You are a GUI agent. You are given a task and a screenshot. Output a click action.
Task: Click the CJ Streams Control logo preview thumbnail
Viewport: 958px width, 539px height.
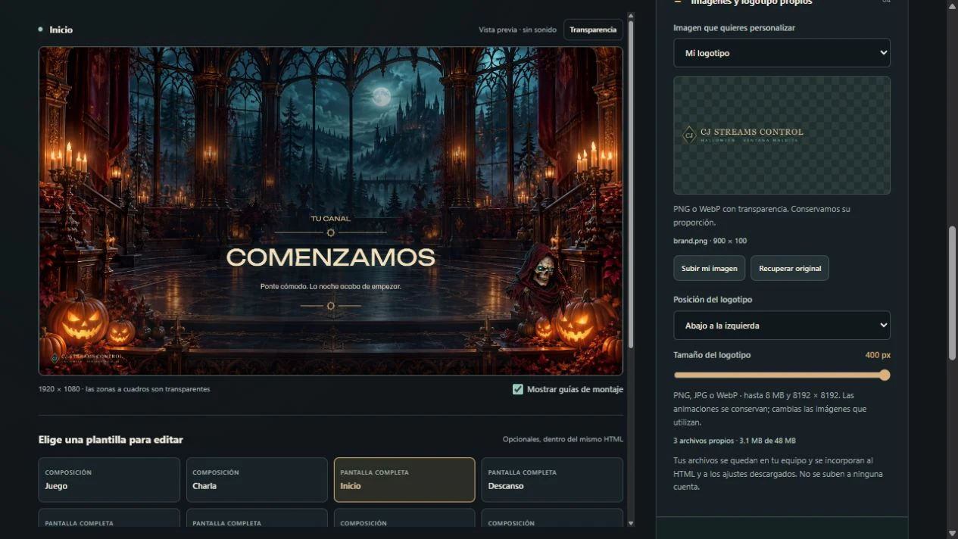tap(782, 136)
